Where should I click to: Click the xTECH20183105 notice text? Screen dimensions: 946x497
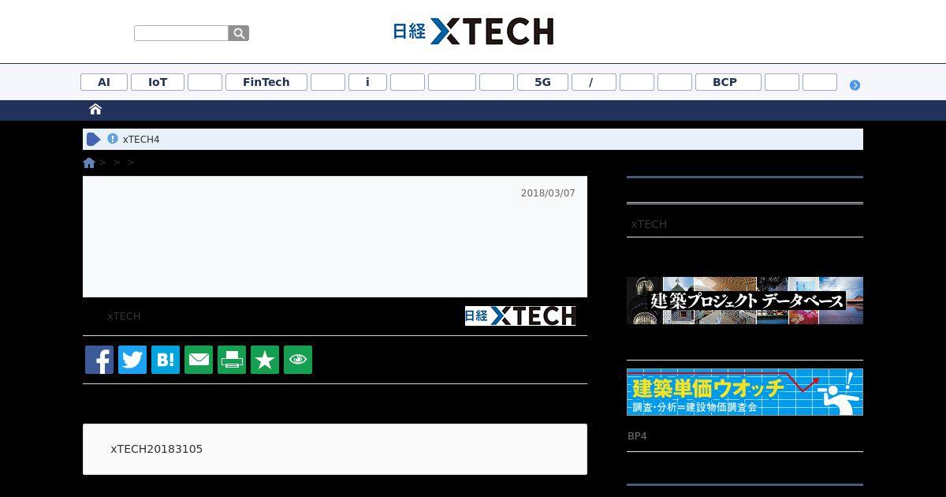(x=157, y=449)
